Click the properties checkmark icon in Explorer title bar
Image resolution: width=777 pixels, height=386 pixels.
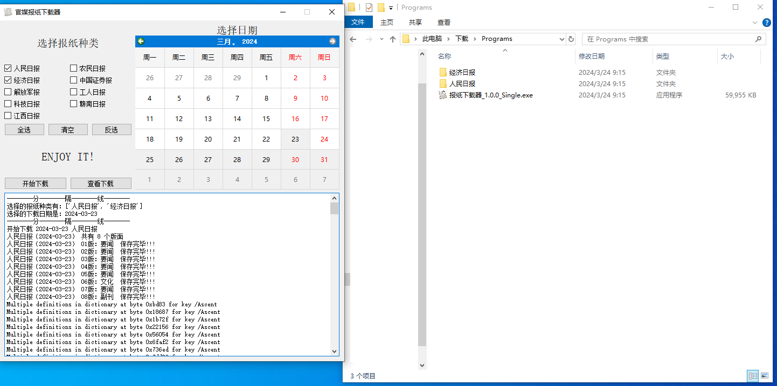click(x=369, y=8)
